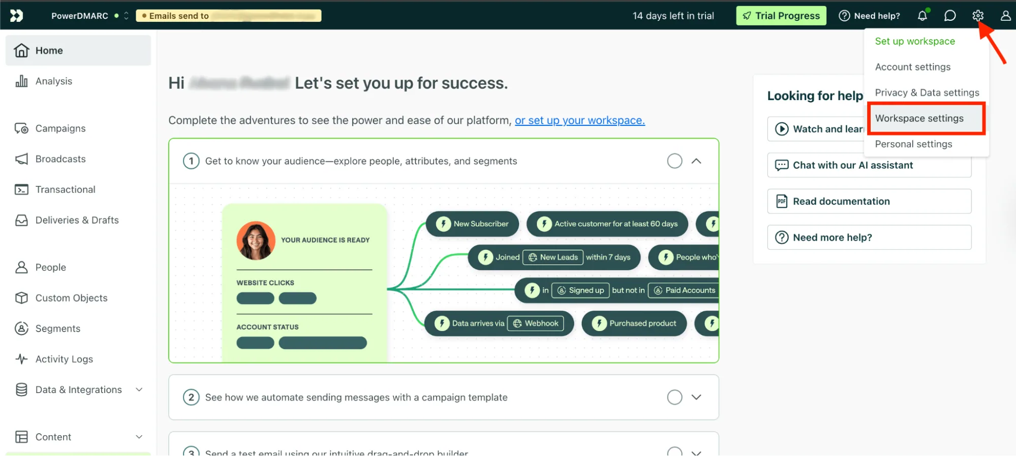
Task: Mark step 1 audience adventure complete circle
Action: tap(674, 161)
